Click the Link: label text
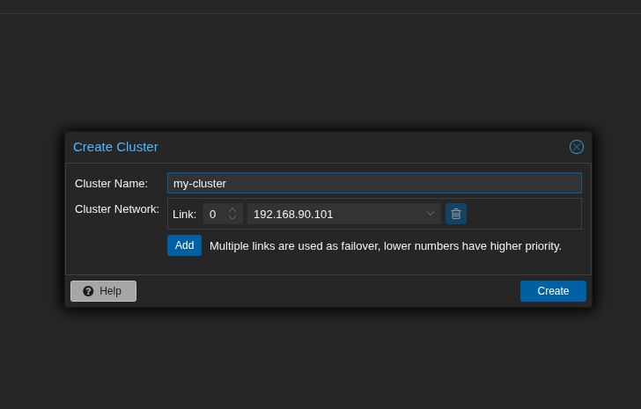This screenshot has width=641, height=409. 184,214
